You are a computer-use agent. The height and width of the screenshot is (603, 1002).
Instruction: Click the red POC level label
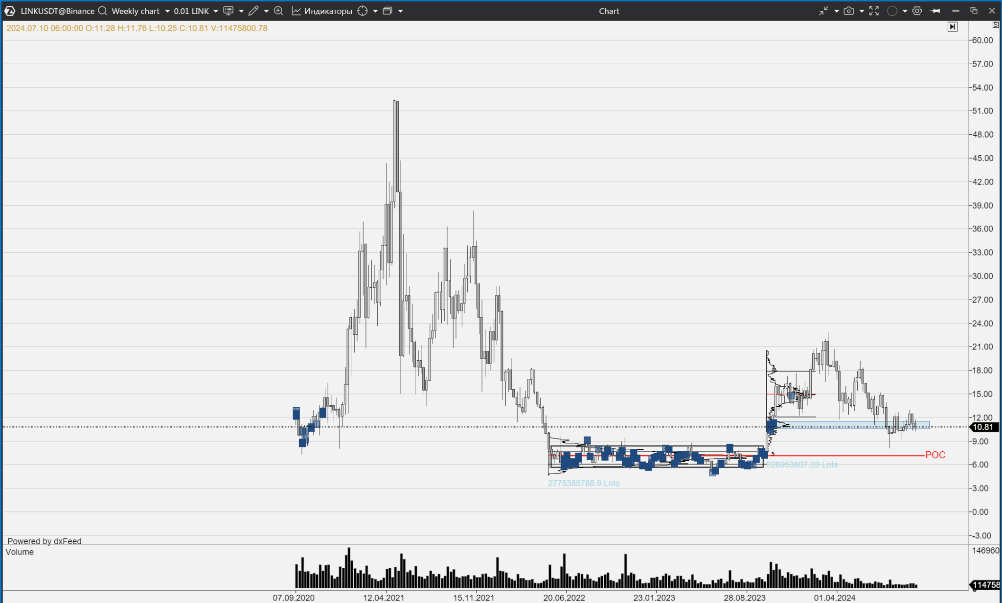click(935, 455)
